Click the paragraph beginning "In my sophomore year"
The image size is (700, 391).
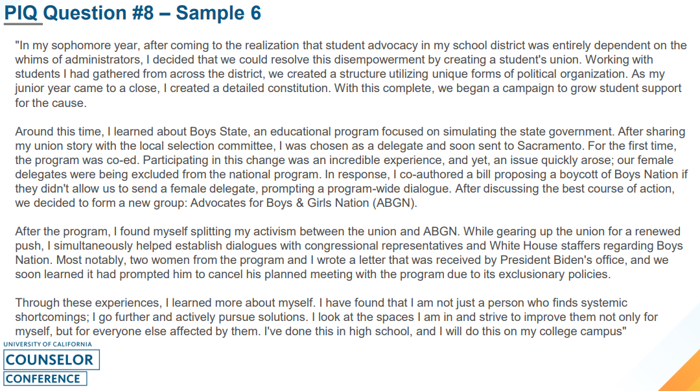tap(350, 74)
